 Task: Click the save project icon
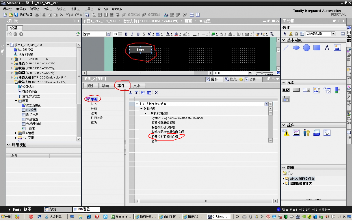pyautogui.click(x=16, y=15)
